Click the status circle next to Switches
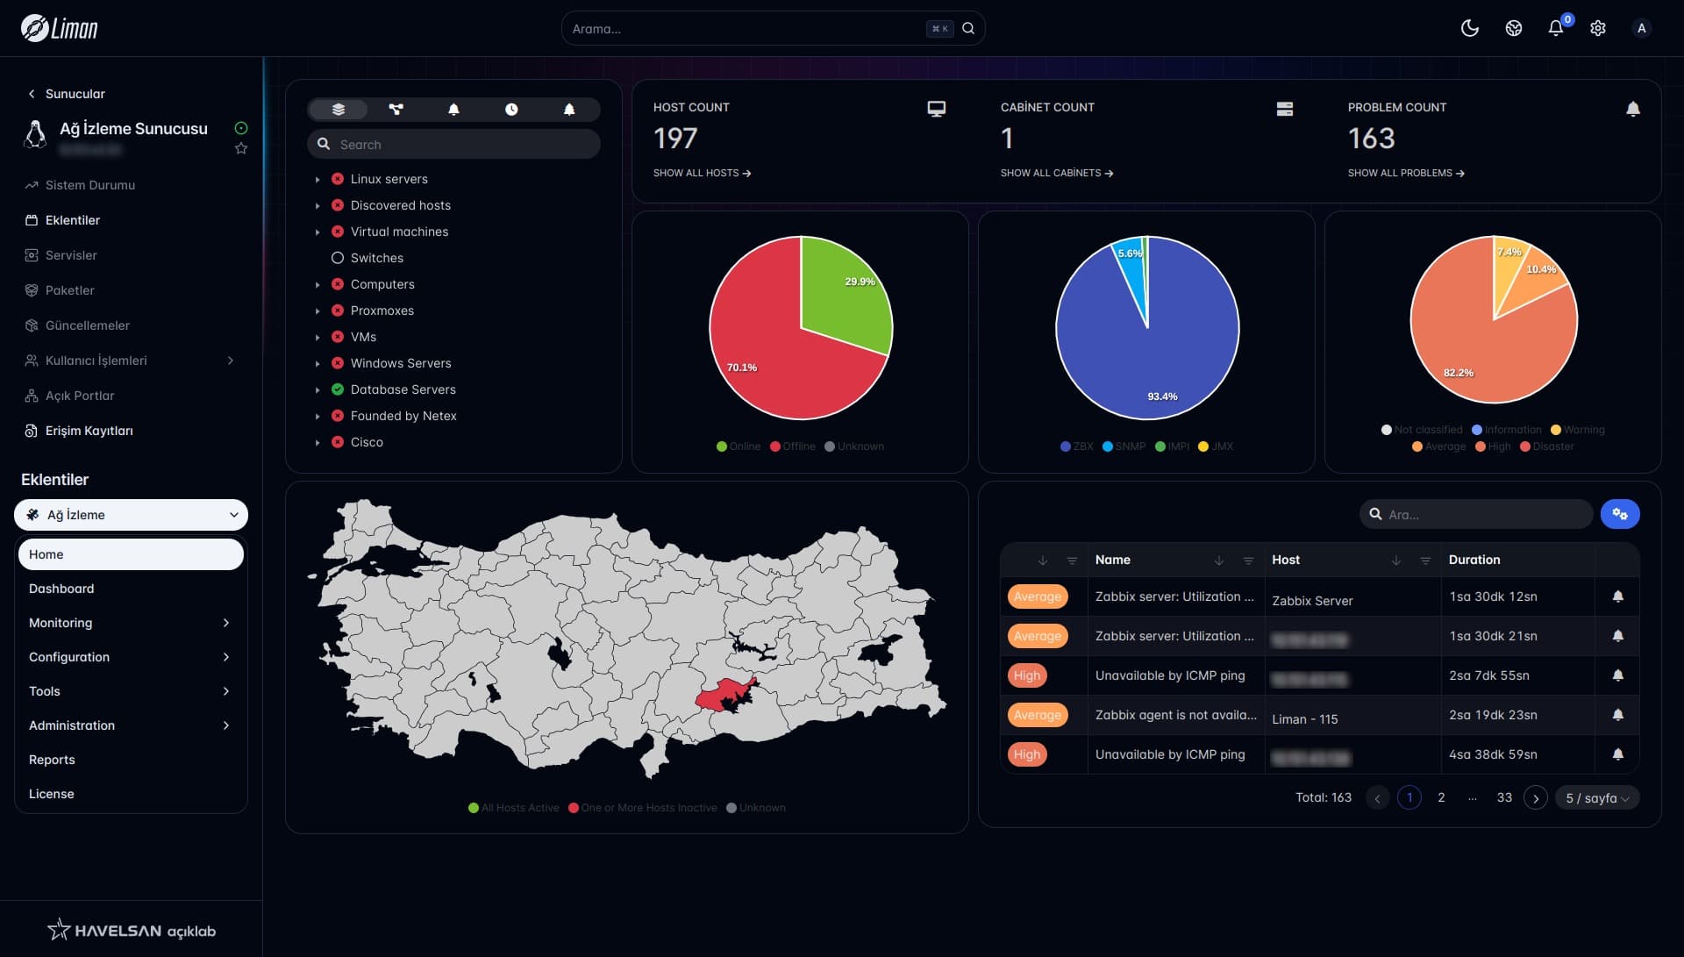1684x957 pixels. click(338, 257)
